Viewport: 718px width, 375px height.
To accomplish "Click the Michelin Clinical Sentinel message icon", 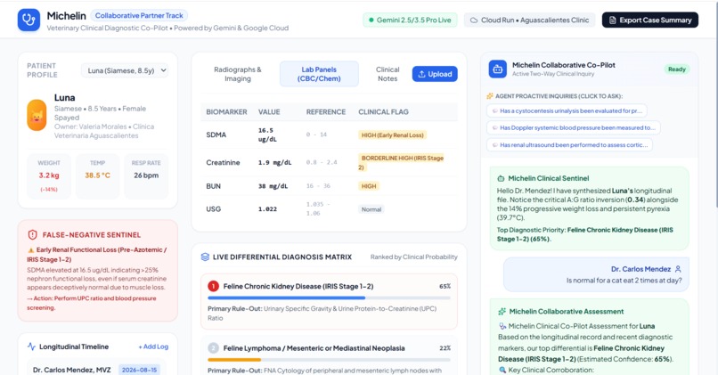I will (x=501, y=178).
